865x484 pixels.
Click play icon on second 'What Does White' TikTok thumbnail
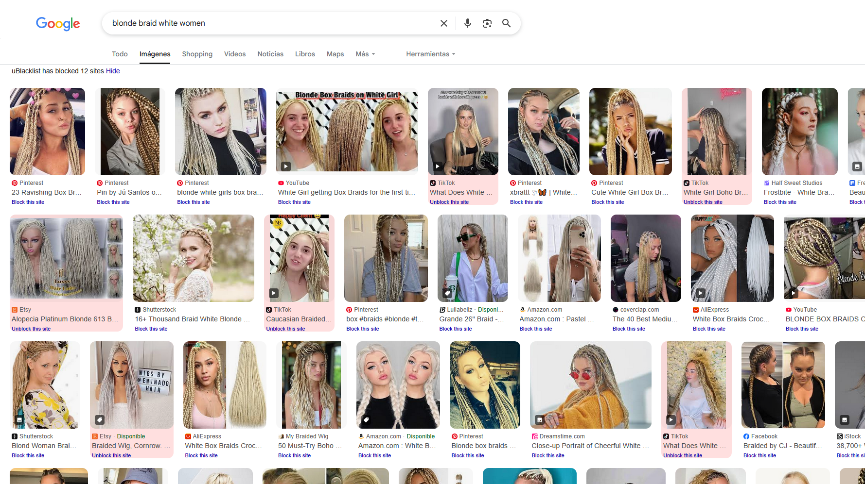(671, 420)
